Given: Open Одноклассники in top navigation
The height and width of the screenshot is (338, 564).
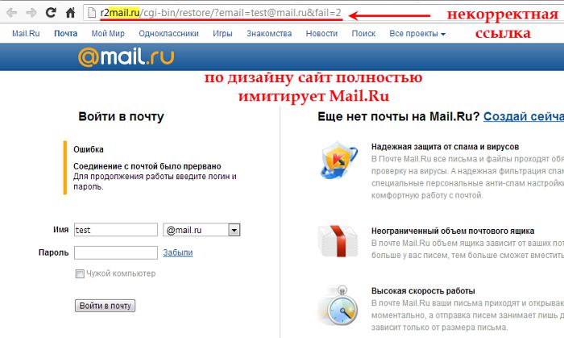Looking at the screenshot, I should pyautogui.click(x=168, y=33).
